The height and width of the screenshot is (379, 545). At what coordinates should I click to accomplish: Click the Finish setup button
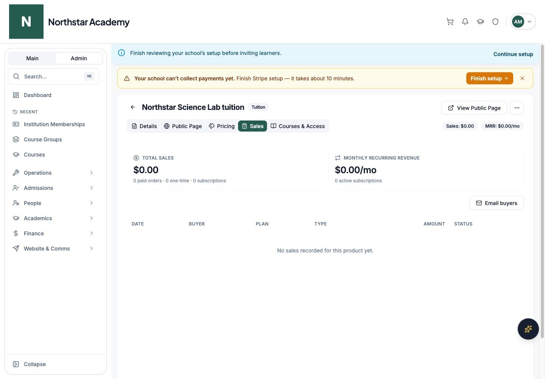pyautogui.click(x=489, y=78)
